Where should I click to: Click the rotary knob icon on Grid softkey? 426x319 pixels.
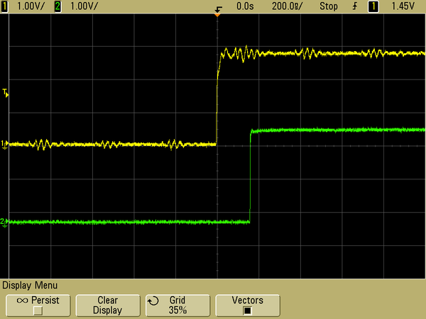(x=153, y=301)
